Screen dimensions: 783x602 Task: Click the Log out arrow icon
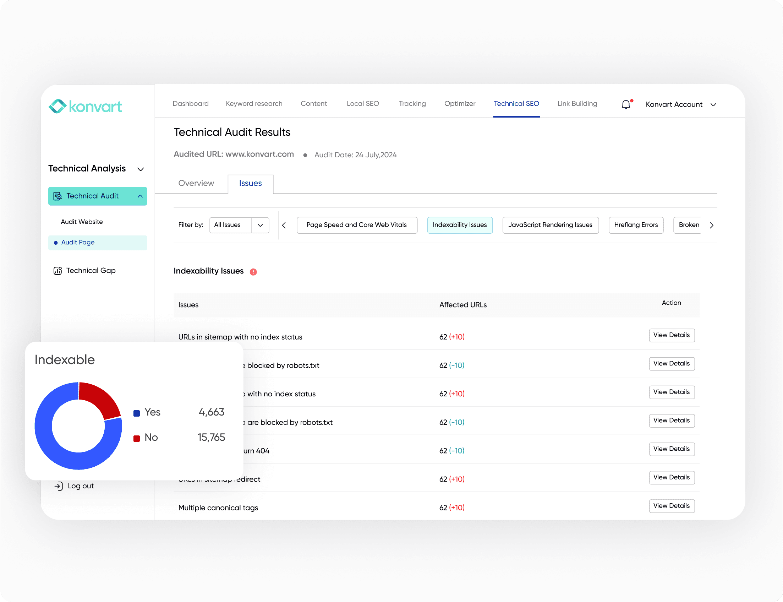tap(58, 486)
